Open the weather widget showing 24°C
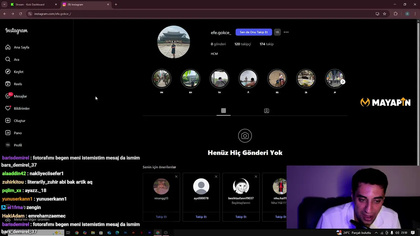Screen dimensions: 420x236 pyautogui.click(x=354, y=233)
